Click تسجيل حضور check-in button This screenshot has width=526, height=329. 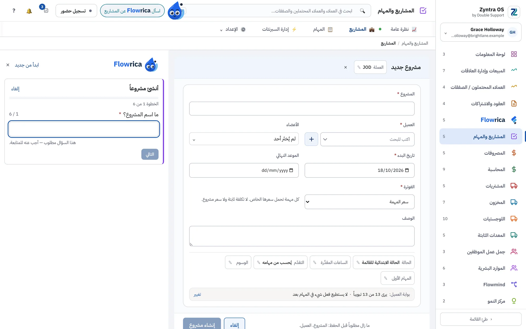(x=76, y=11)
